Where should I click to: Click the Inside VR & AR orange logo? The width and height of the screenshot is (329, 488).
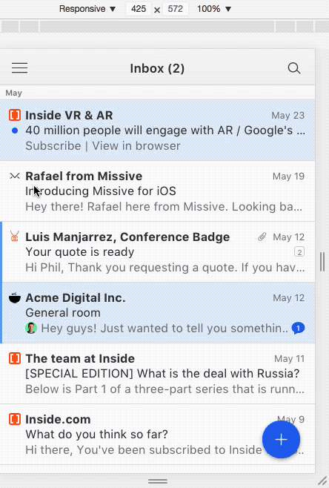click(x=15, y=115)
